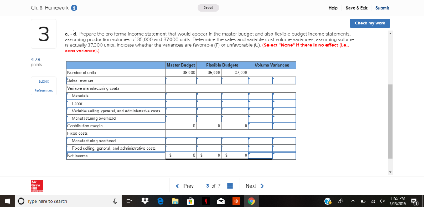The height and width of the screenshot is (207, 424).
Task: Click the taskbar clock showing 11:27 PM
Action: point(398,201)
